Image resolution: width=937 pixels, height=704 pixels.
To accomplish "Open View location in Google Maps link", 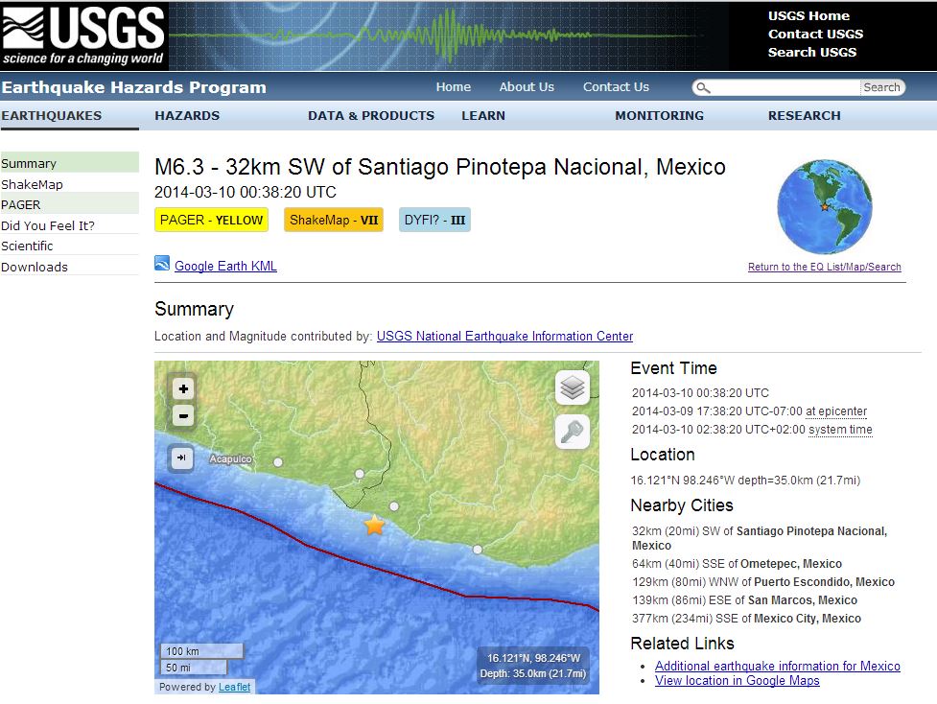I will pos(737,681).
